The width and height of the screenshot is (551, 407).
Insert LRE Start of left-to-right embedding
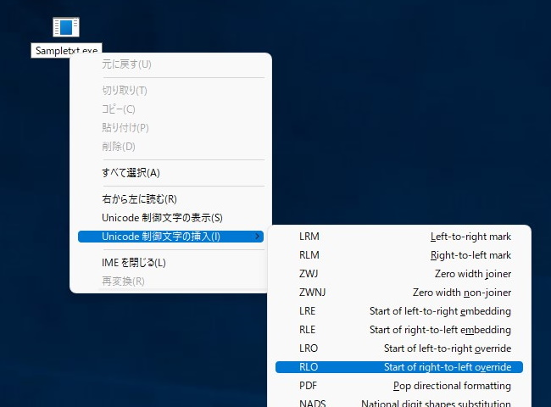click(399, 311)
